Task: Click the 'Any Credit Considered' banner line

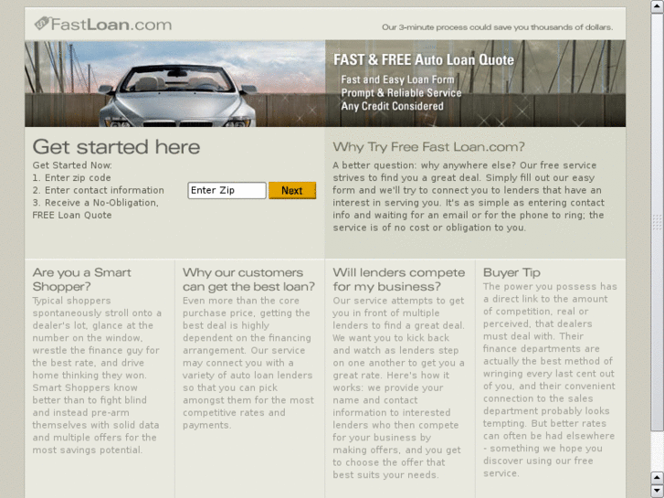Action: 392,106
